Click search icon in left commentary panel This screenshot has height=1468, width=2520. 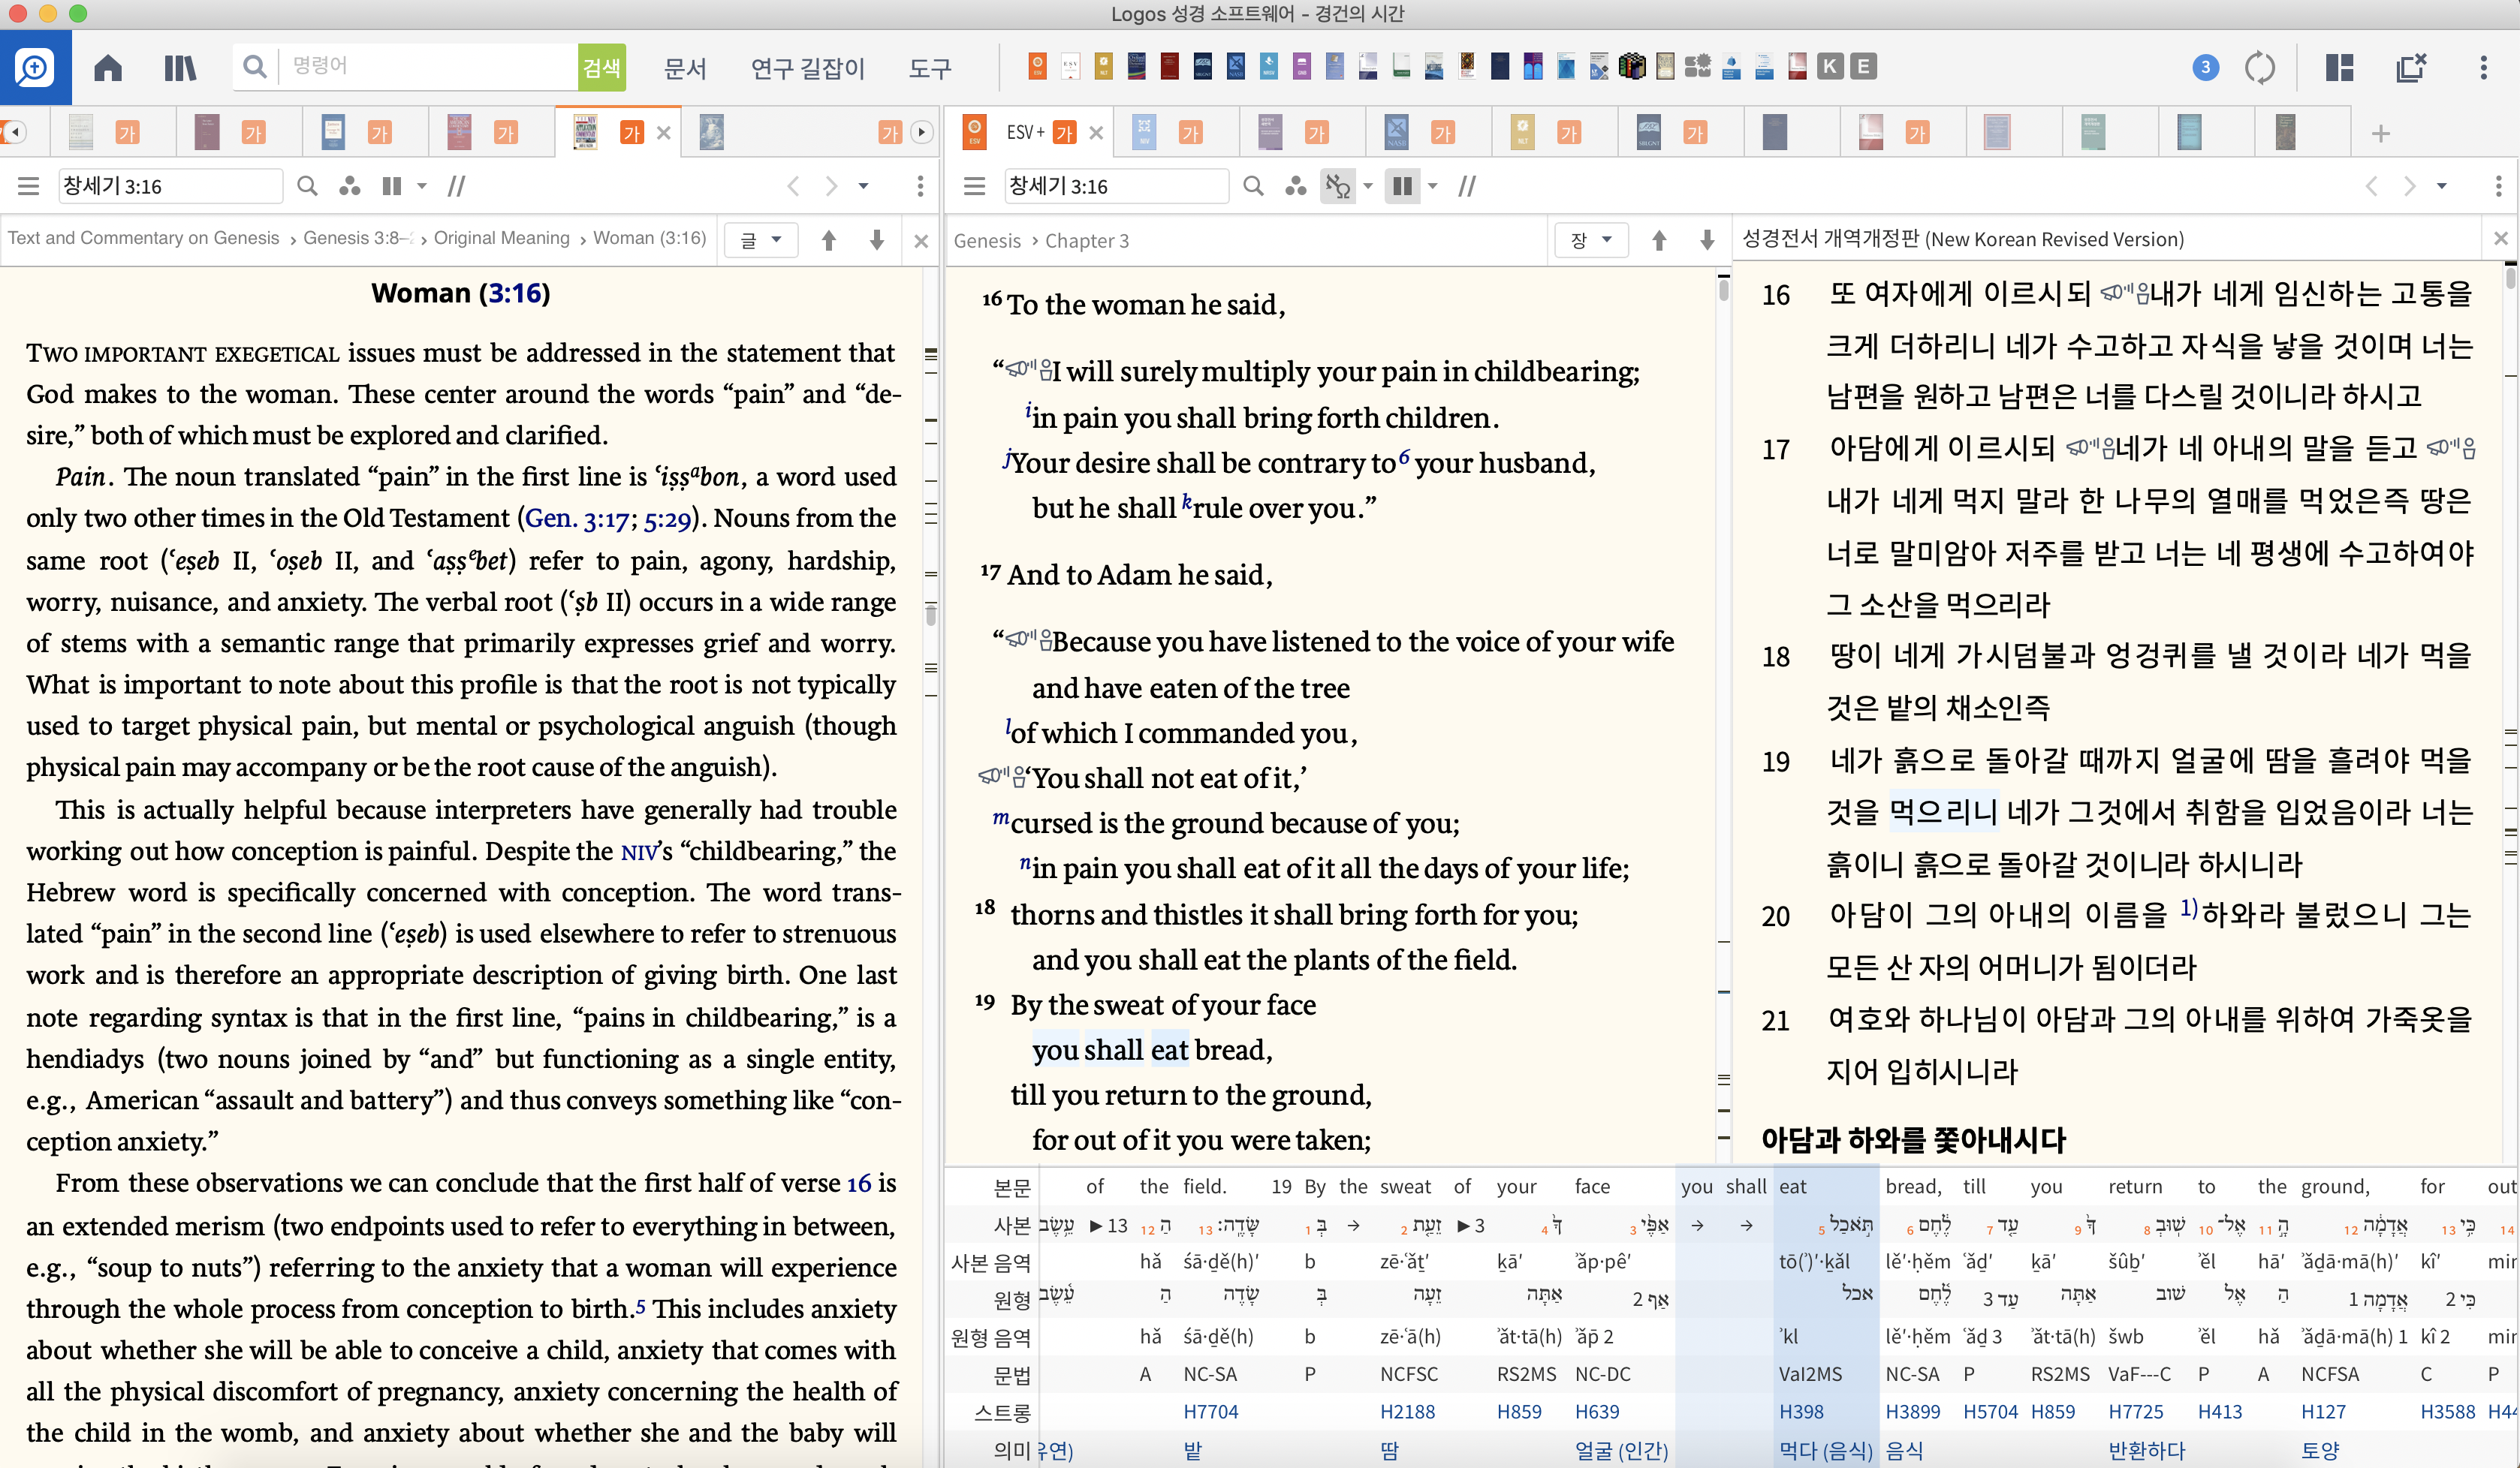307,187
